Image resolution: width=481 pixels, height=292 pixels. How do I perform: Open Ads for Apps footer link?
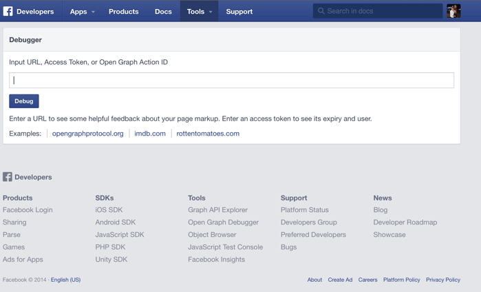[x=23, y=260]
